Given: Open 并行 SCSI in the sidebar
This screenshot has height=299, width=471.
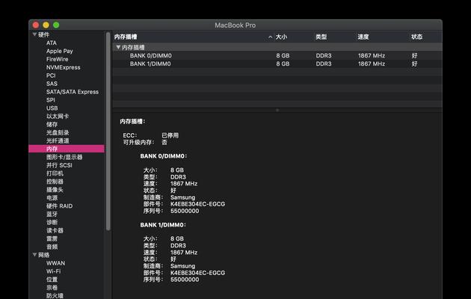Looking at the screenshot, I should 59,165.
